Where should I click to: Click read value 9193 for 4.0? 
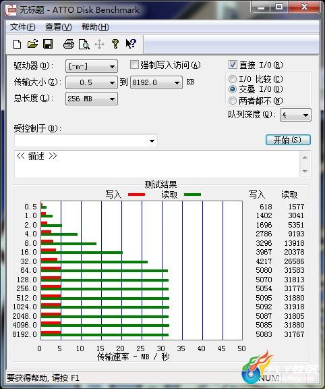point(296,234)
